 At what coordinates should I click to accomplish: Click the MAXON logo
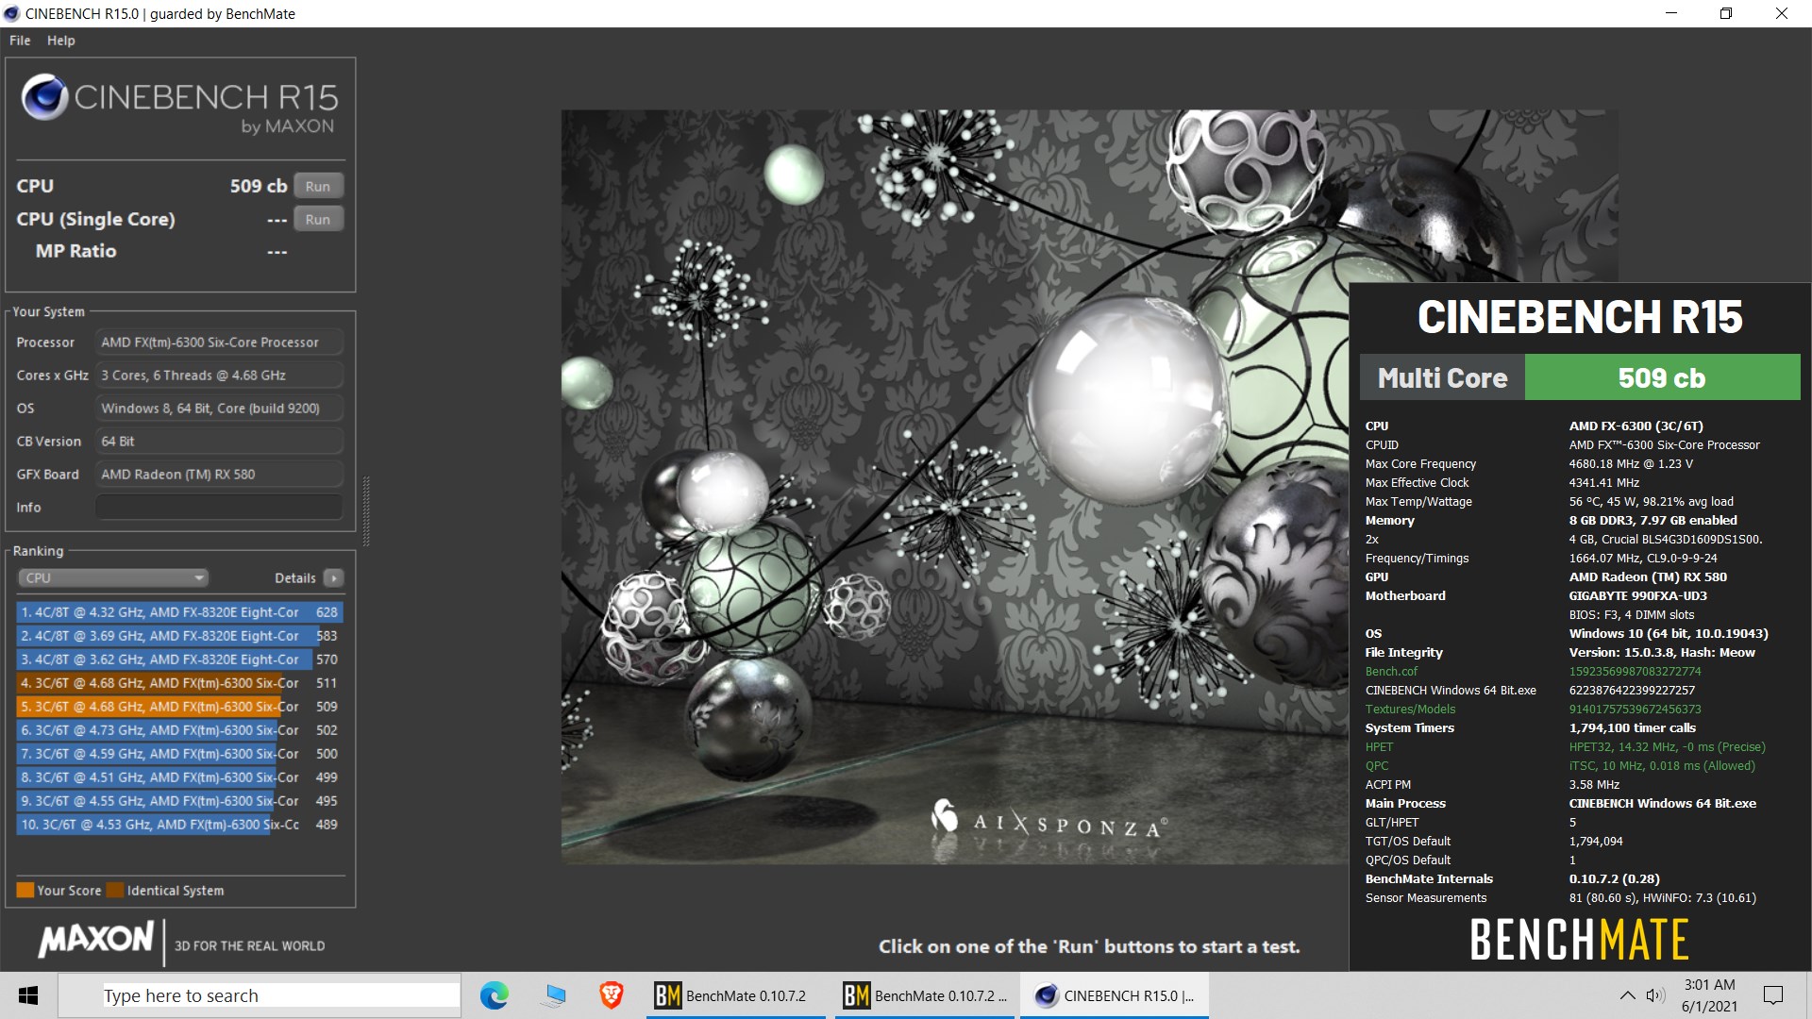pos(95,939)
